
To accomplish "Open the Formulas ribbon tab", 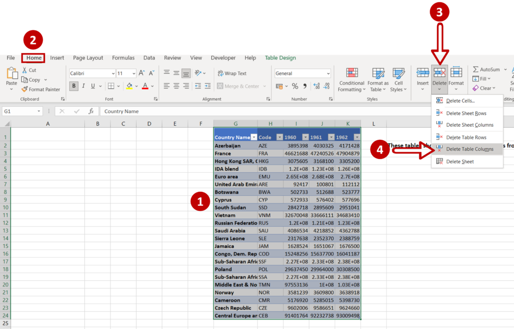I will [x=123, y=58].
